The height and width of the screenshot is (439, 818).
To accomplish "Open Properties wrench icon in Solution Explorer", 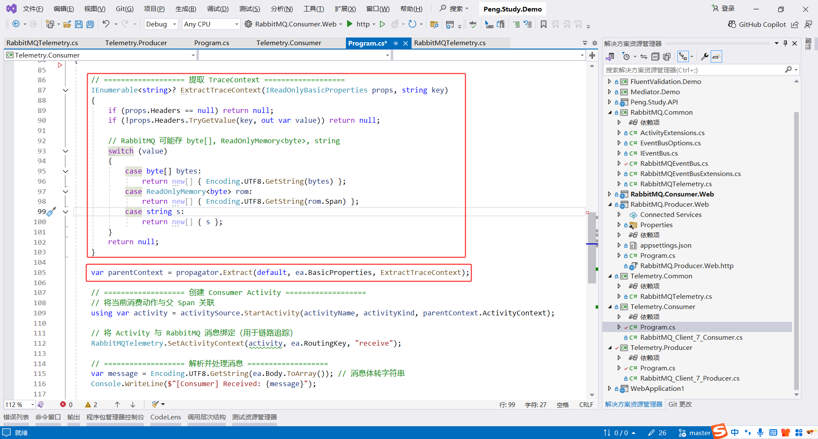I will (x=705, y=57).
